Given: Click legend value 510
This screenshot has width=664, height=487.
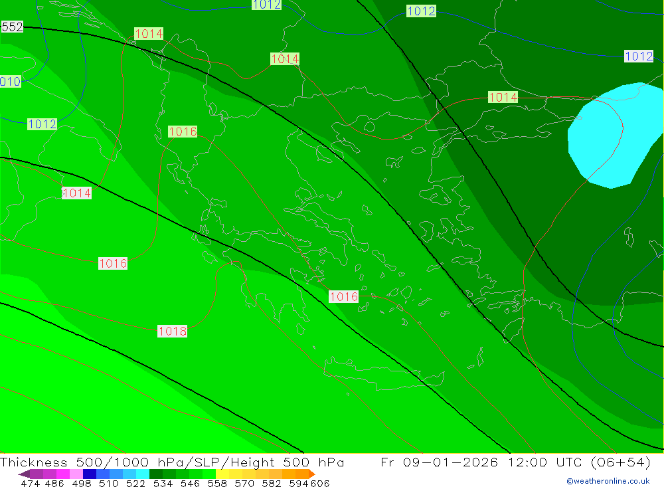Looking at the screenshot, I should coord(108,484).
